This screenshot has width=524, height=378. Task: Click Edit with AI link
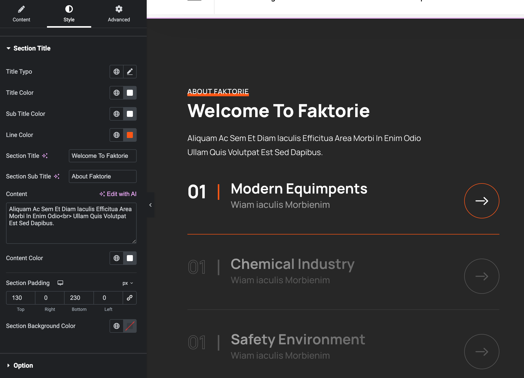point(118,194)
